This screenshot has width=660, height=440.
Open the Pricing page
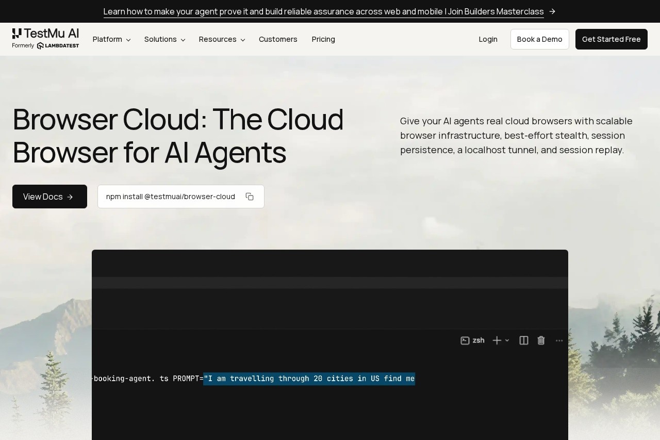click(323, 39)
